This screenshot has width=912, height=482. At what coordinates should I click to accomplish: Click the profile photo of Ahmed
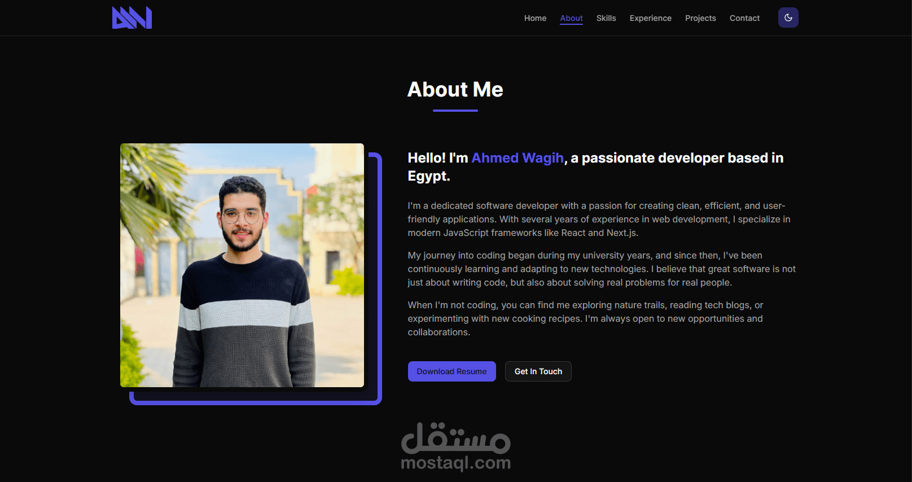click(242, 265)
